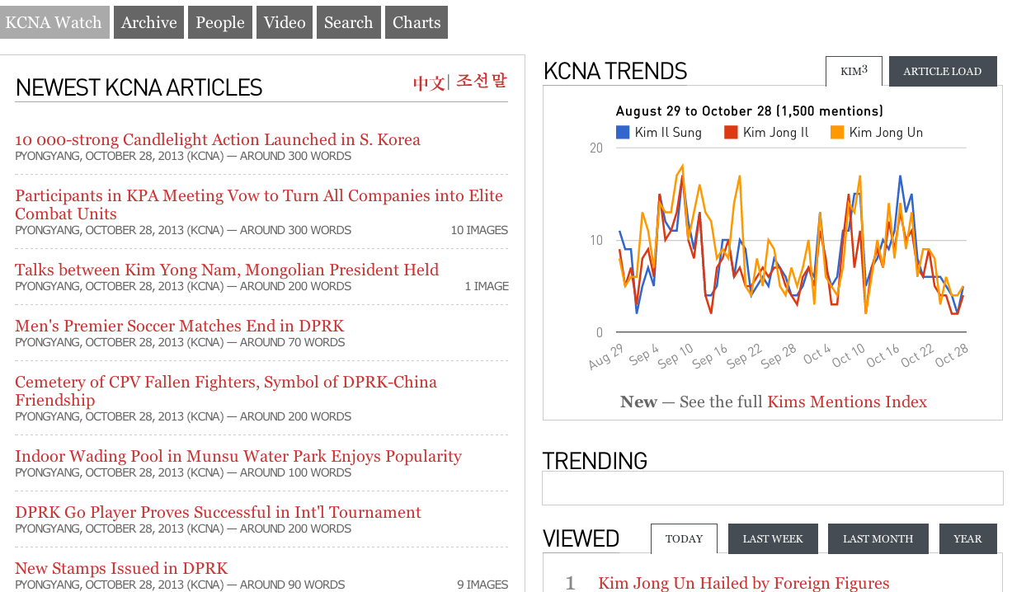Screen dimensions: 1012x592
Task: Open the Search page
Action: pos(348,22)
